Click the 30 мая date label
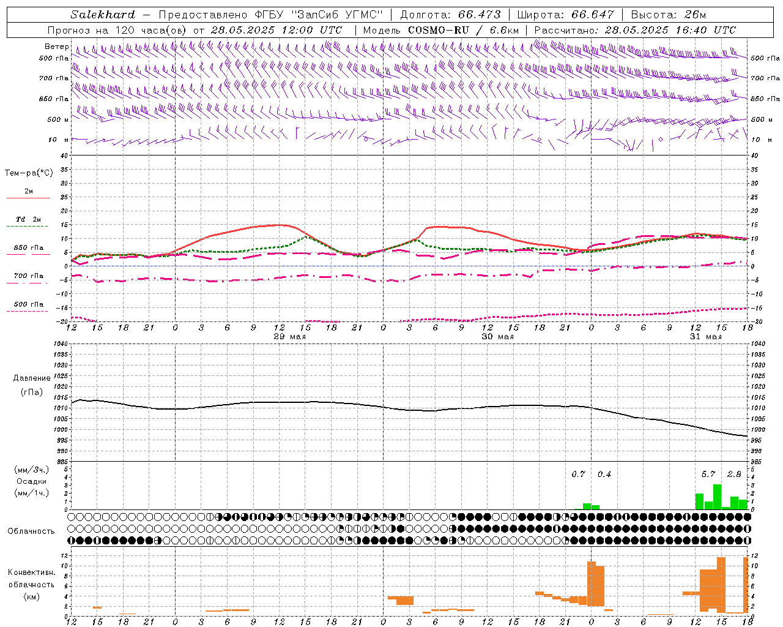The height and width of the screenshot is (627, 783). (x=497, y=337)
